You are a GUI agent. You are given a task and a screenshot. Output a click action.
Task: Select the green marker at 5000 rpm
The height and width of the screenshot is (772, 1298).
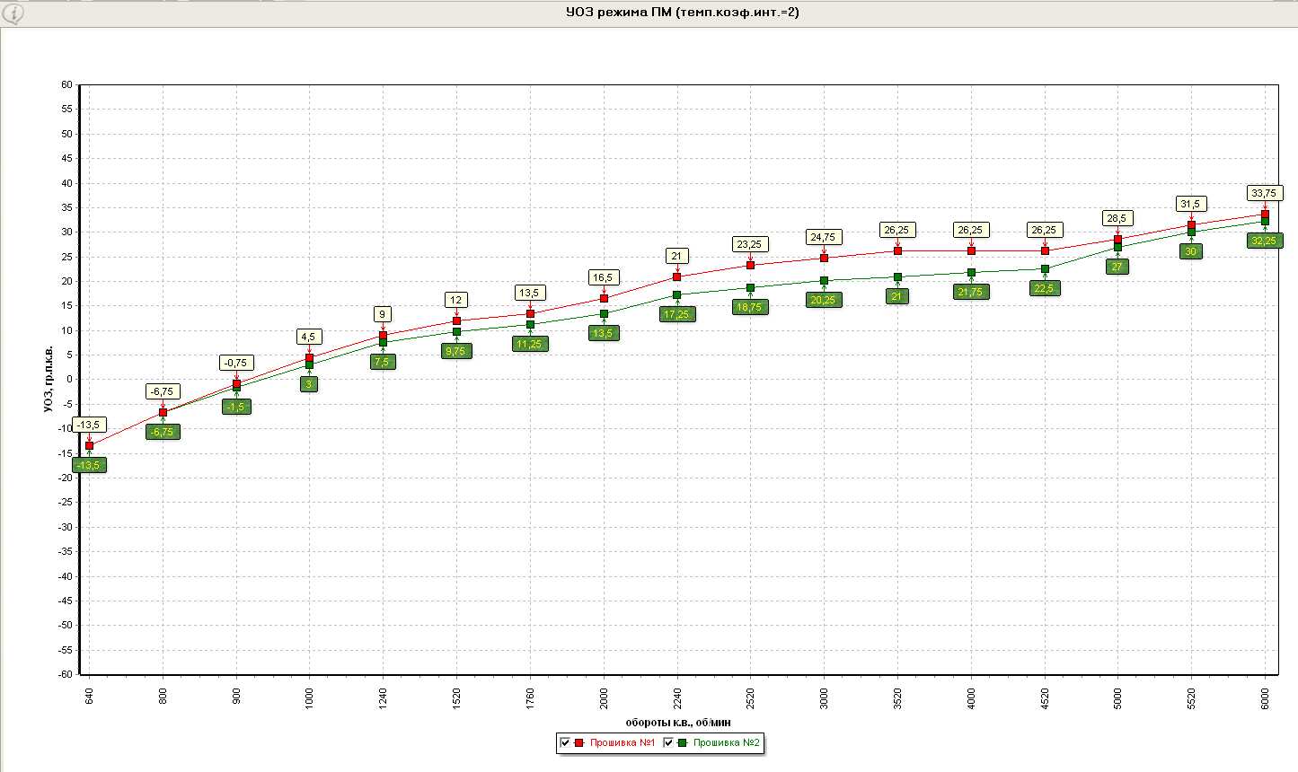click(x=1117, y=247)
